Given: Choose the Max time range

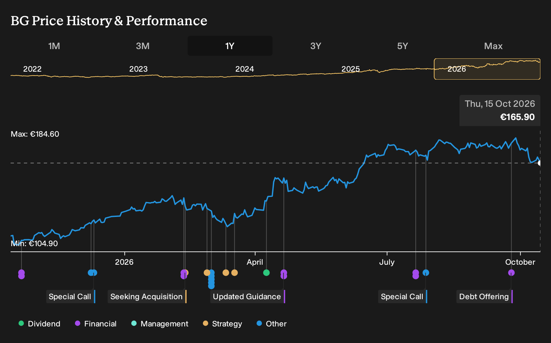Looking at the screenshot, I should tap(493, 46).
